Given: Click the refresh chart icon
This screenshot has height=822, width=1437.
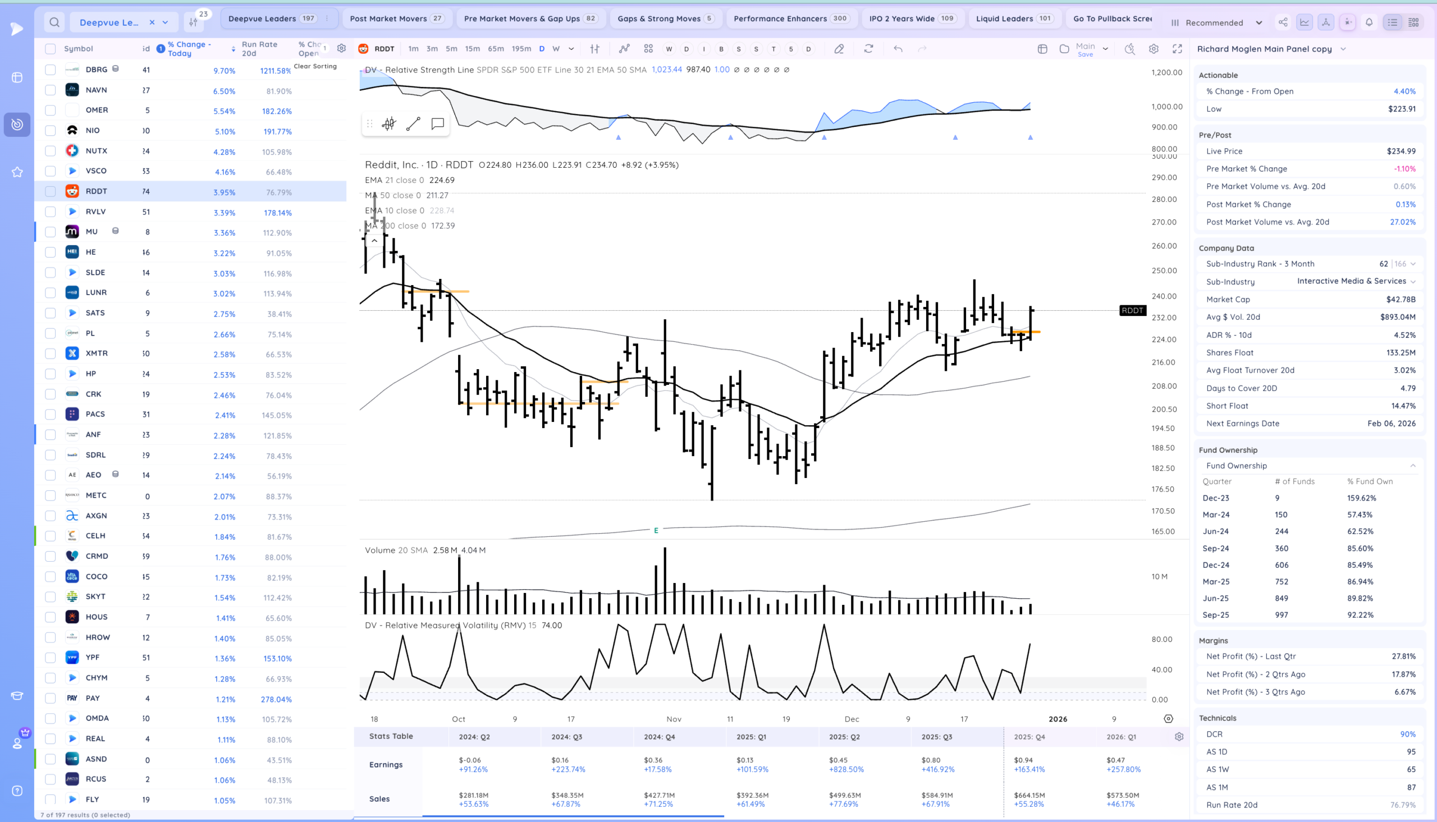Looking at the screenshot, I should (868, 49).
